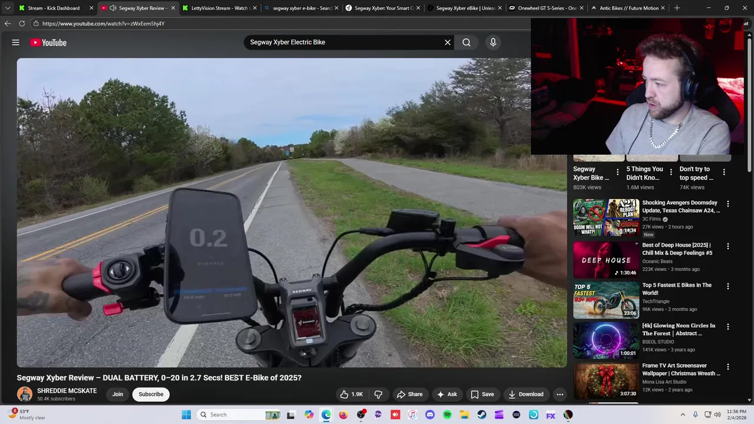Image resolution: width=754 pixels, height=424 pixels.
Task: Close the Kick Dashboard tab
Action: 91,8
